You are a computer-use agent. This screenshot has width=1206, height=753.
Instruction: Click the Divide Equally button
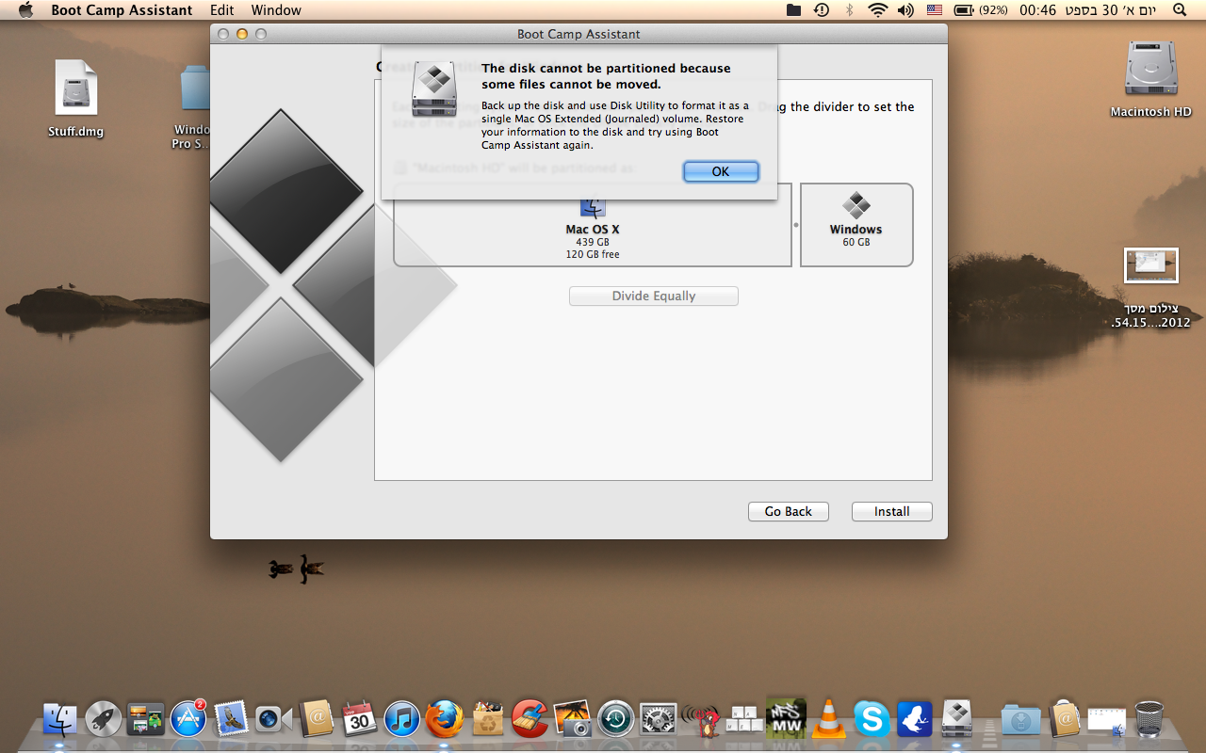point(653,296)
